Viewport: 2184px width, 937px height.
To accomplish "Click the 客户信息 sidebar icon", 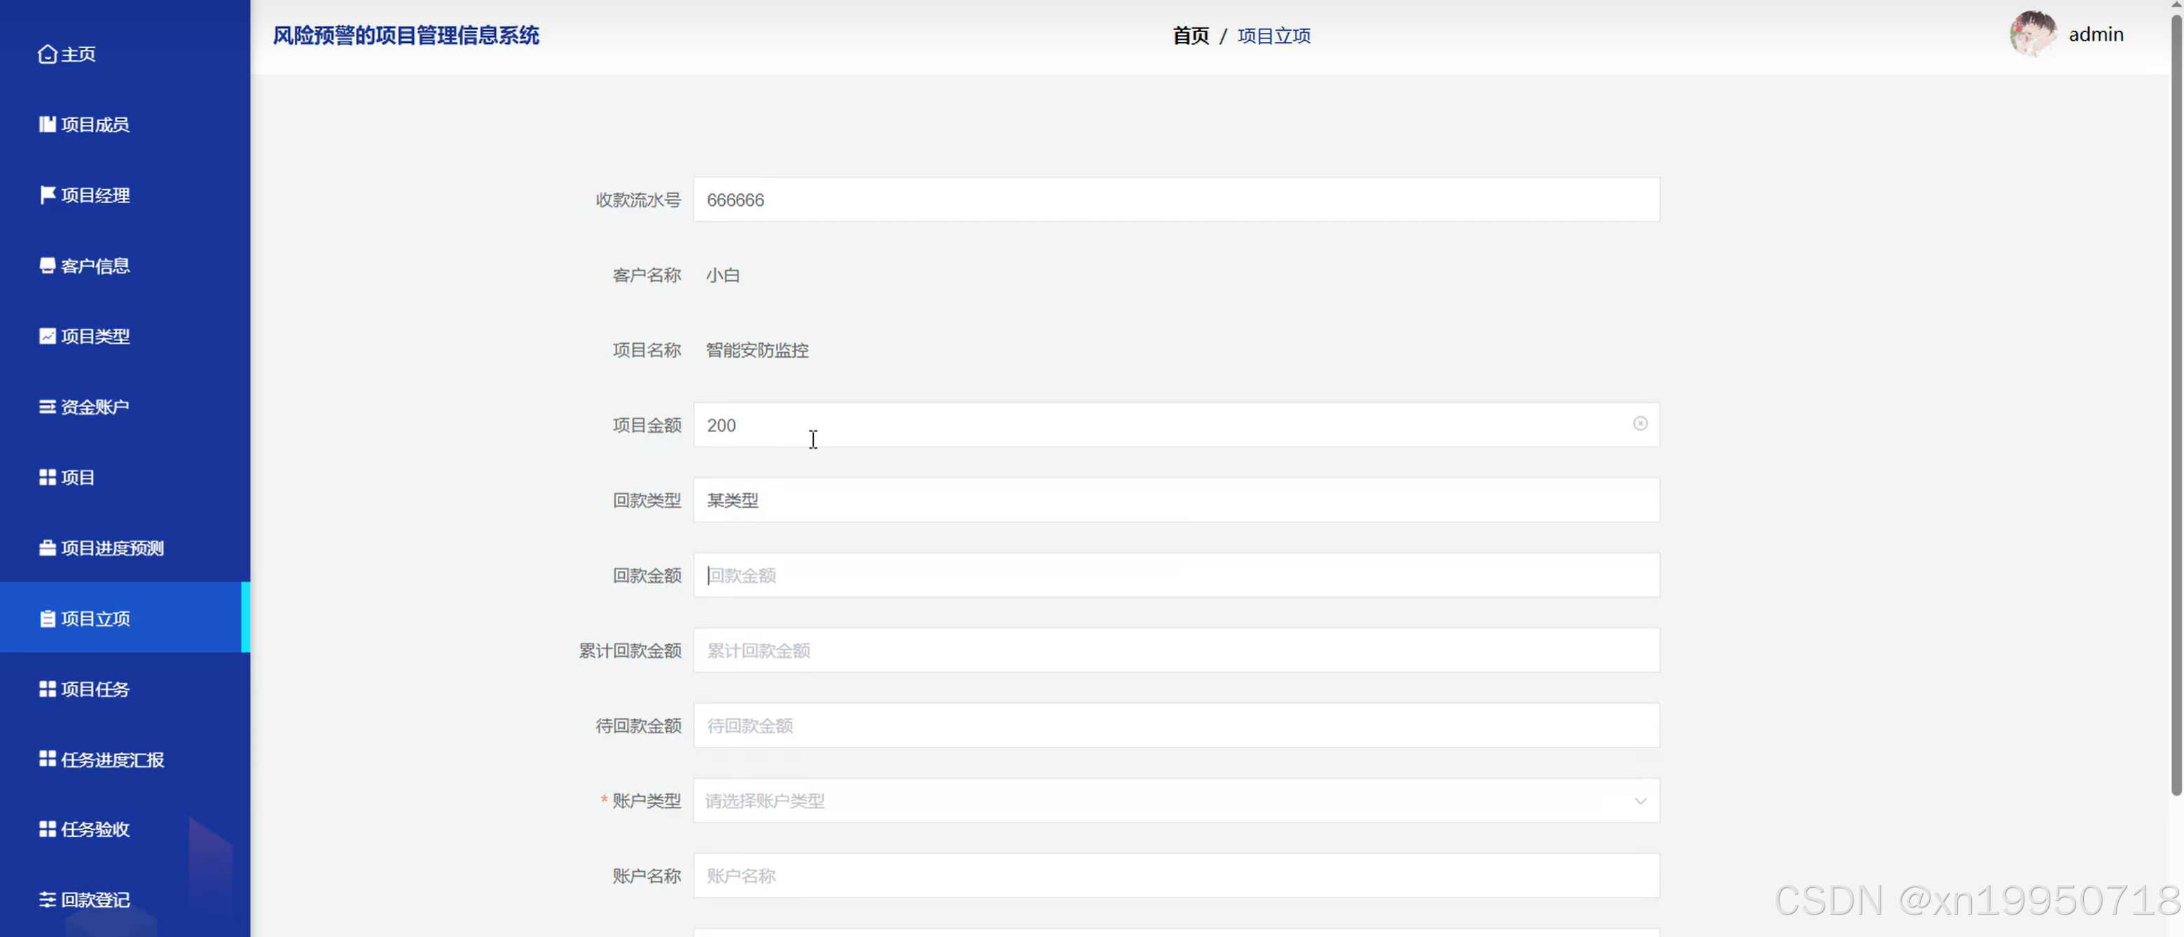I will coord(48,265).
